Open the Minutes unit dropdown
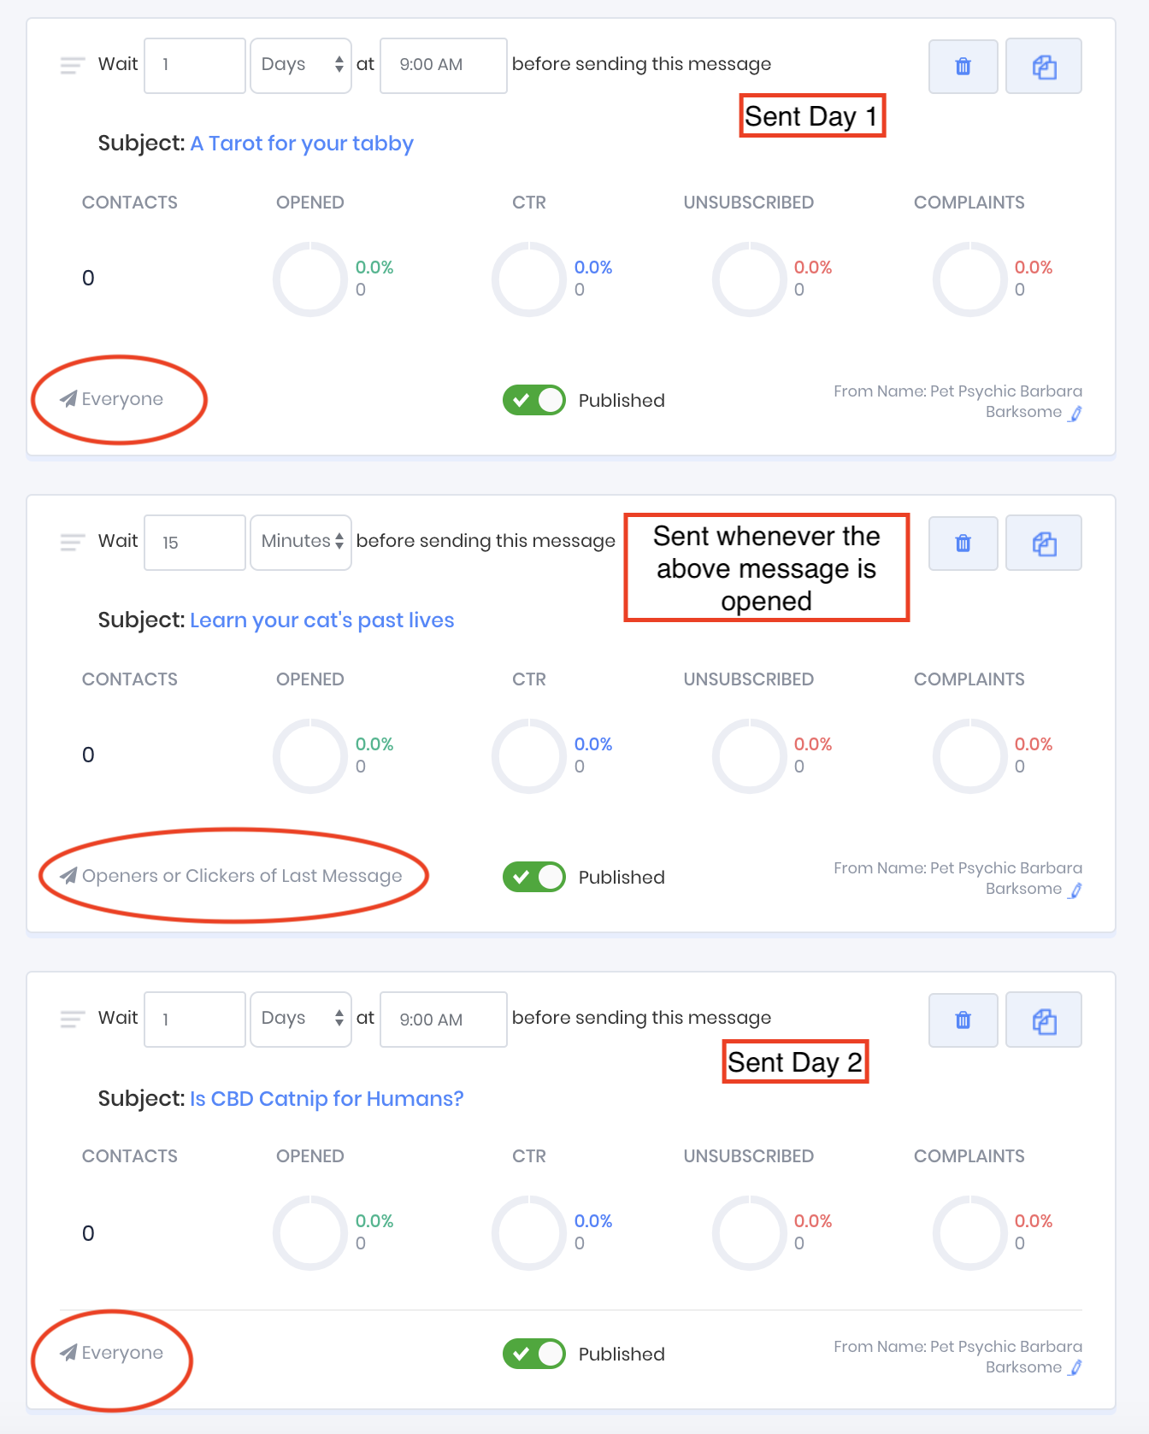This screenshot has width=1149, height=1434. pos(301,542)
